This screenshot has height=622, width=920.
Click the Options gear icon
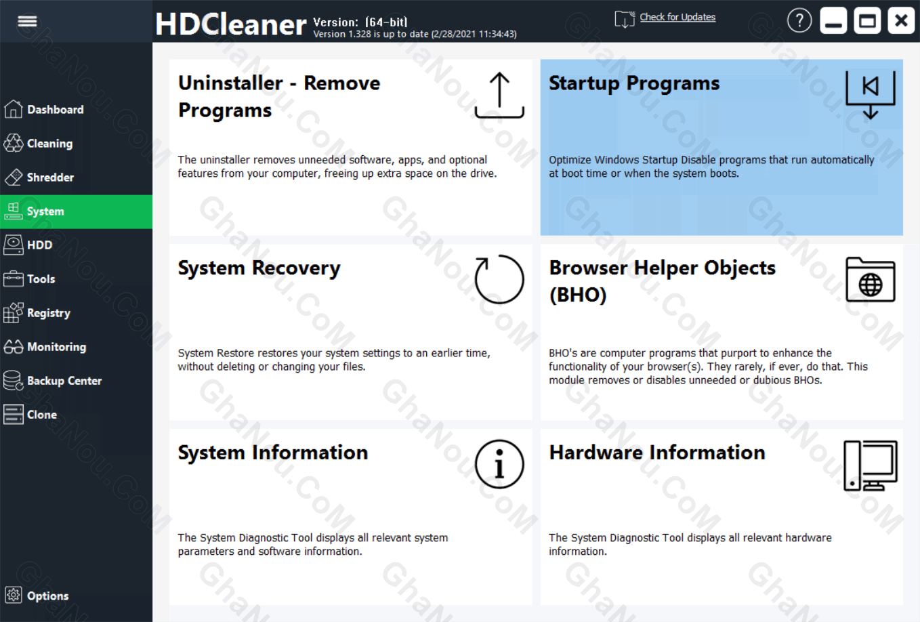[13, 595]
